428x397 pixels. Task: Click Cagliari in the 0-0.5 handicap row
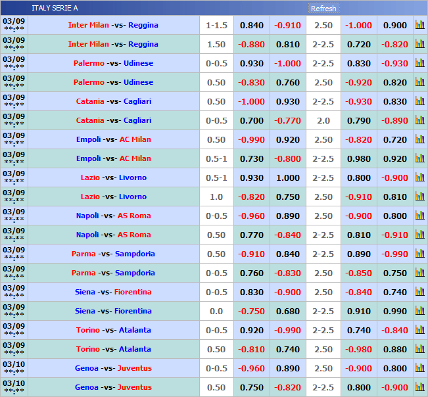pos(137,120)
